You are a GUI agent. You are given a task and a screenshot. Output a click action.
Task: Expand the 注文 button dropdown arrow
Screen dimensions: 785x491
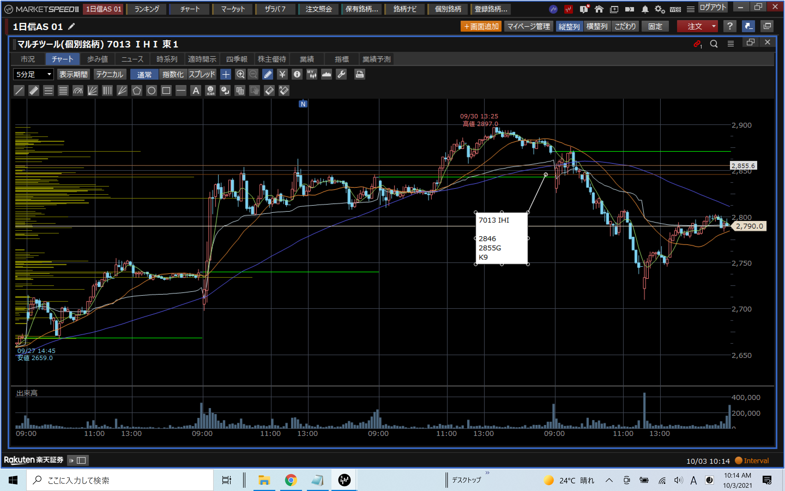714,26
